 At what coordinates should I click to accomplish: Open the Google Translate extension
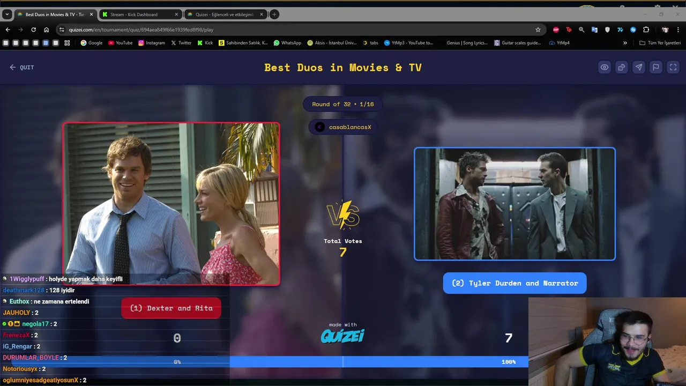(x=594, y=29)
